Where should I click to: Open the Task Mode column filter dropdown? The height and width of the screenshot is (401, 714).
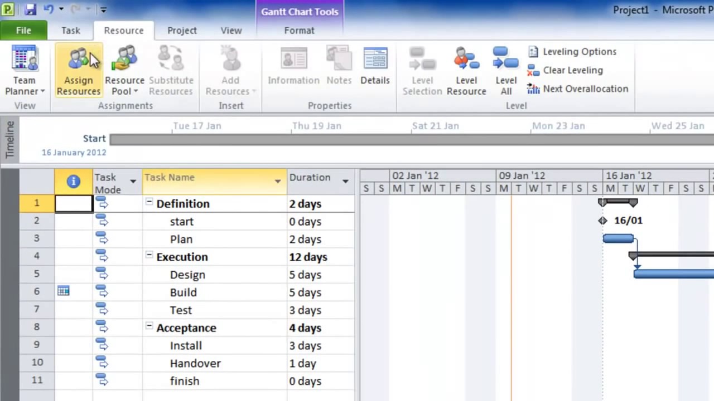[133, 181]
